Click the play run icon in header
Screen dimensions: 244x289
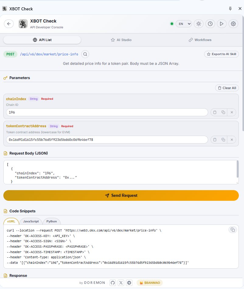point(221,24)
